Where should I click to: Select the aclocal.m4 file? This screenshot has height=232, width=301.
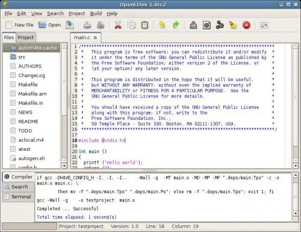click(32, 140)
